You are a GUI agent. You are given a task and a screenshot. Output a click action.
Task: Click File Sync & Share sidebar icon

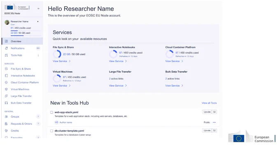click(6, 69)
